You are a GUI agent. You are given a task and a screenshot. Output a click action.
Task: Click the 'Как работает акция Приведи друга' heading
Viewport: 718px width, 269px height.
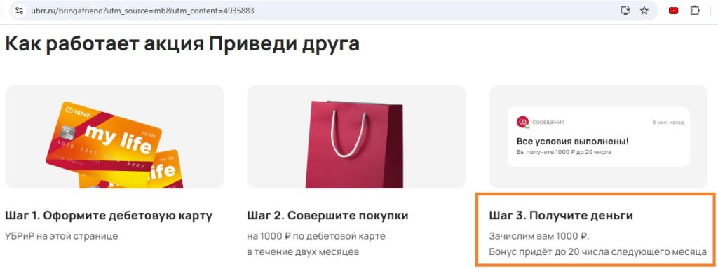tap(182, 45)
